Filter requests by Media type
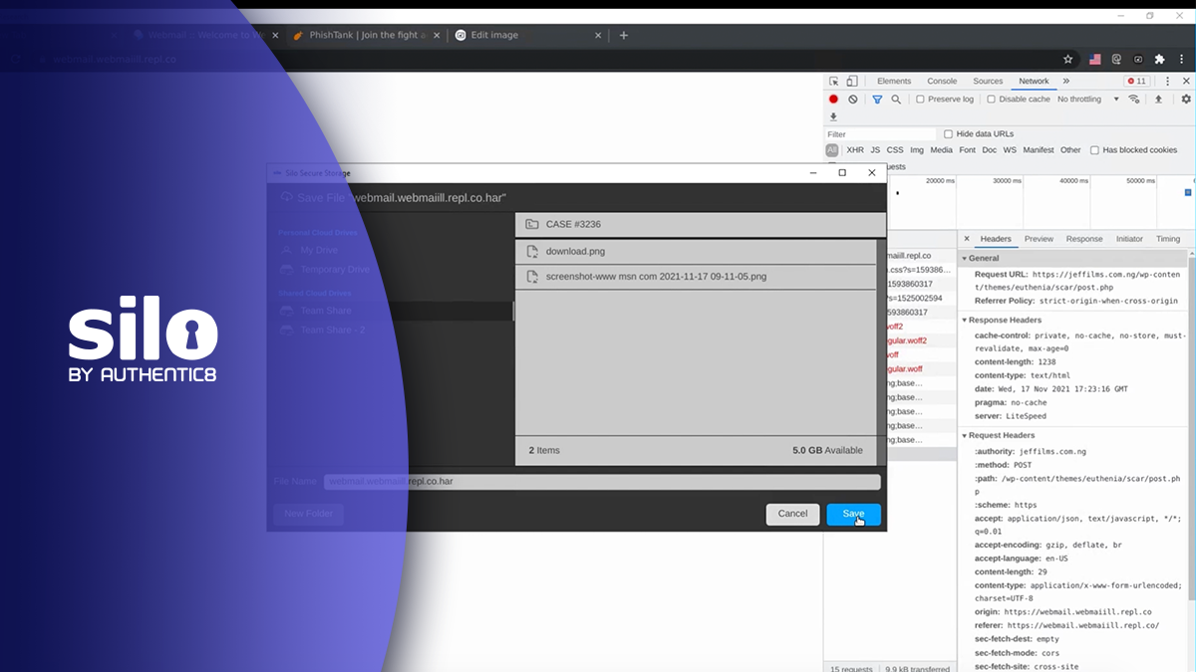The height and width of the screenshot is (672, 1196). click(x=942, y=150)
